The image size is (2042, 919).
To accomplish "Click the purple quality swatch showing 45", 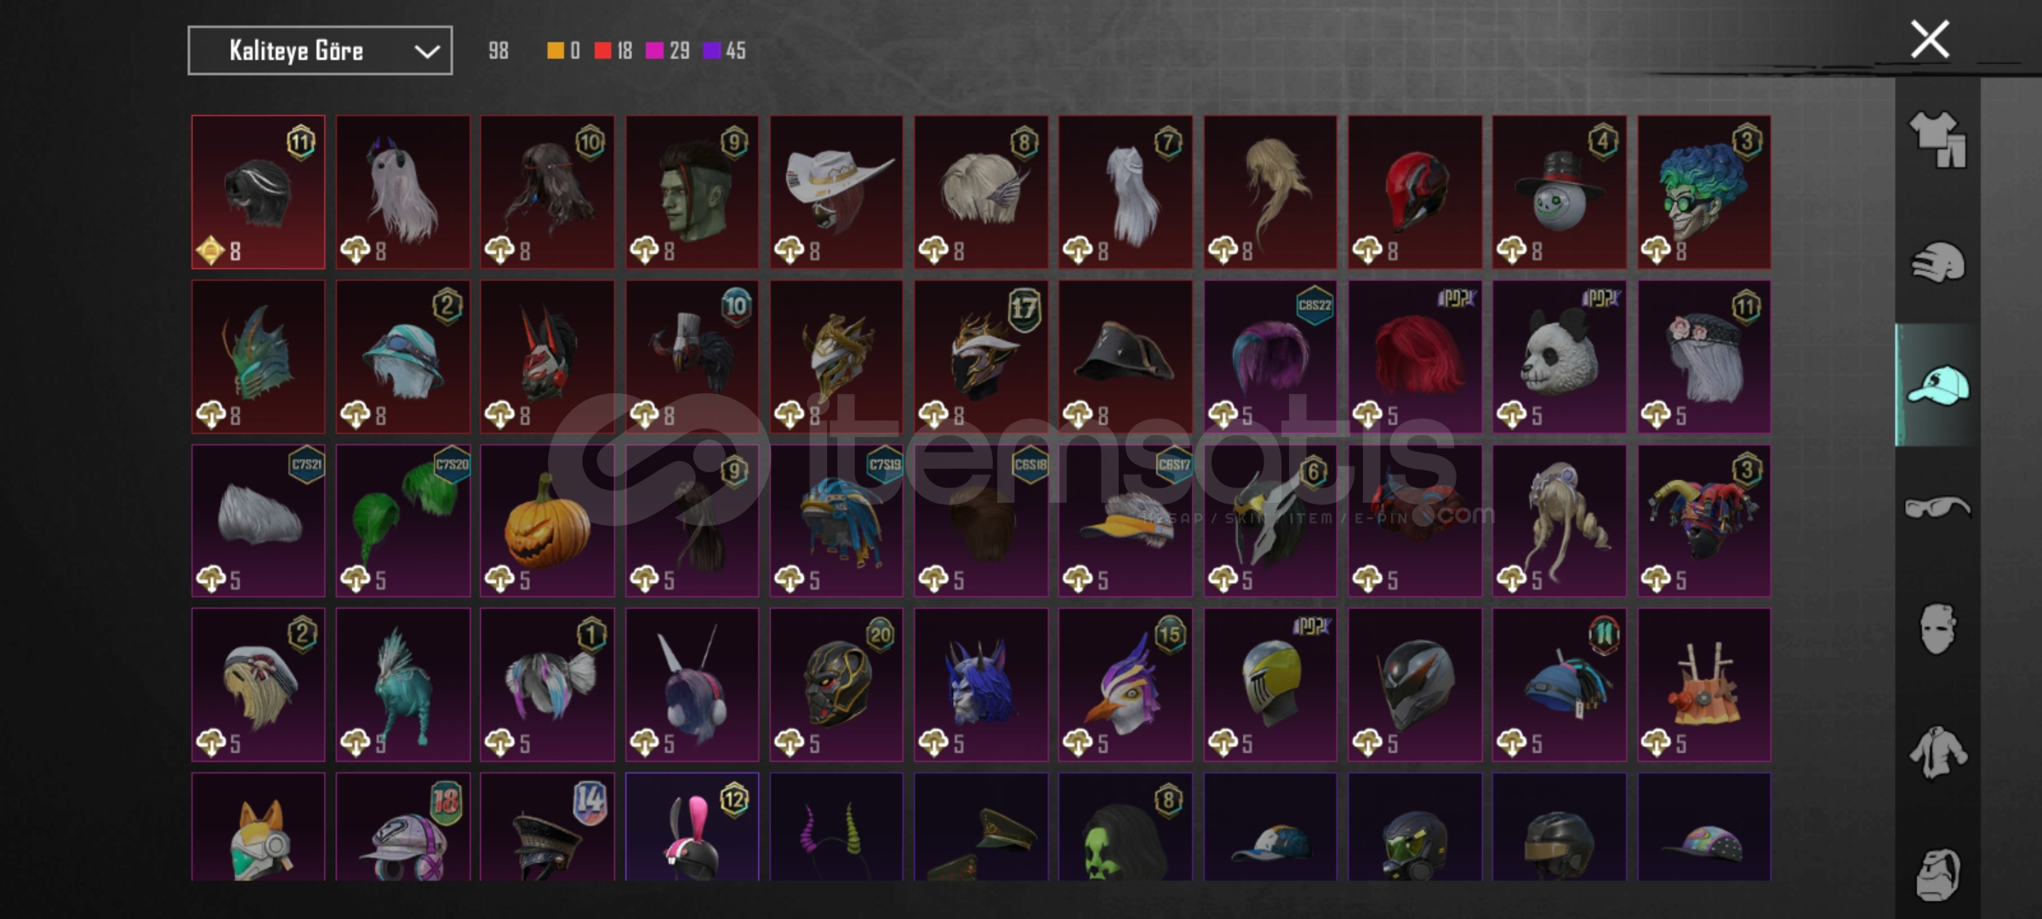I will pos(711,51).
